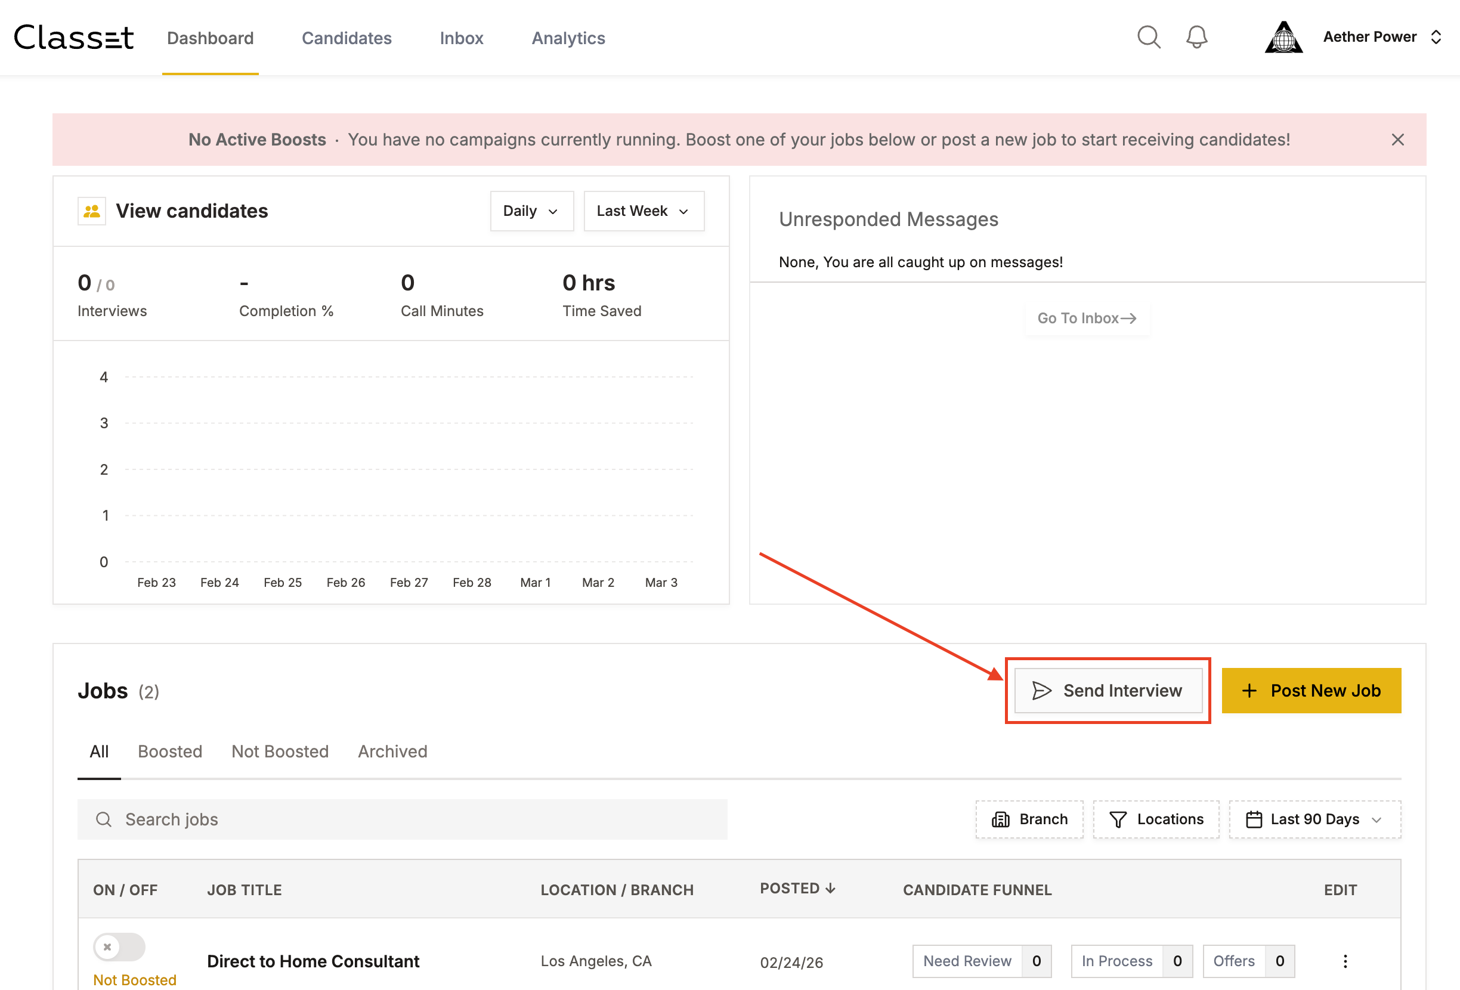Click the CANDIDATE FUNNEL column header
The height and width of the screenshot is (990, 1460).
pos(977,889)
